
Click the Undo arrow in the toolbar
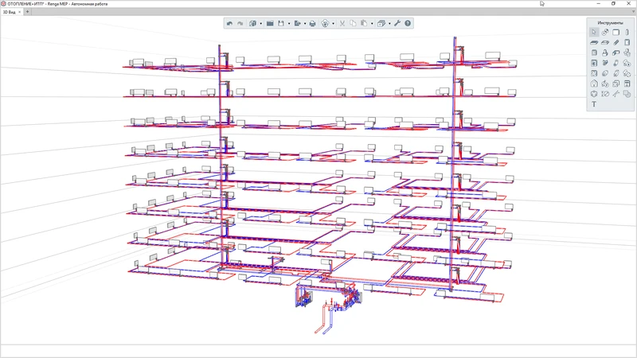[x=229, y=24]
